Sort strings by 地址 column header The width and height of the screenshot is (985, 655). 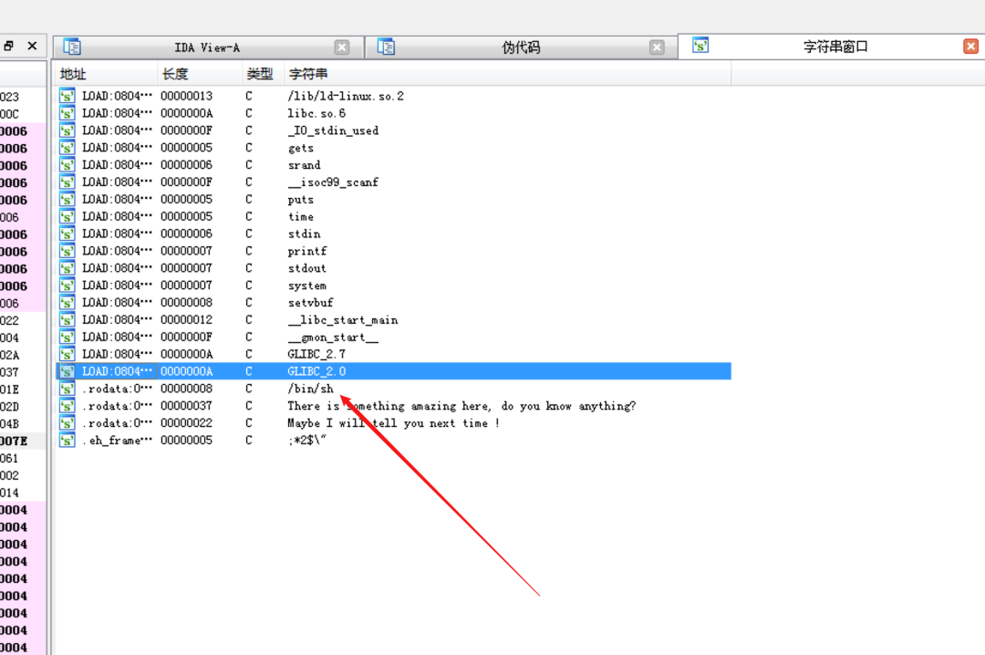pos(73,74)
